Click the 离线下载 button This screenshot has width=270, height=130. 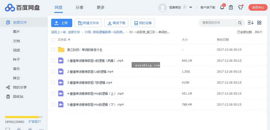(x=116, y=23)
